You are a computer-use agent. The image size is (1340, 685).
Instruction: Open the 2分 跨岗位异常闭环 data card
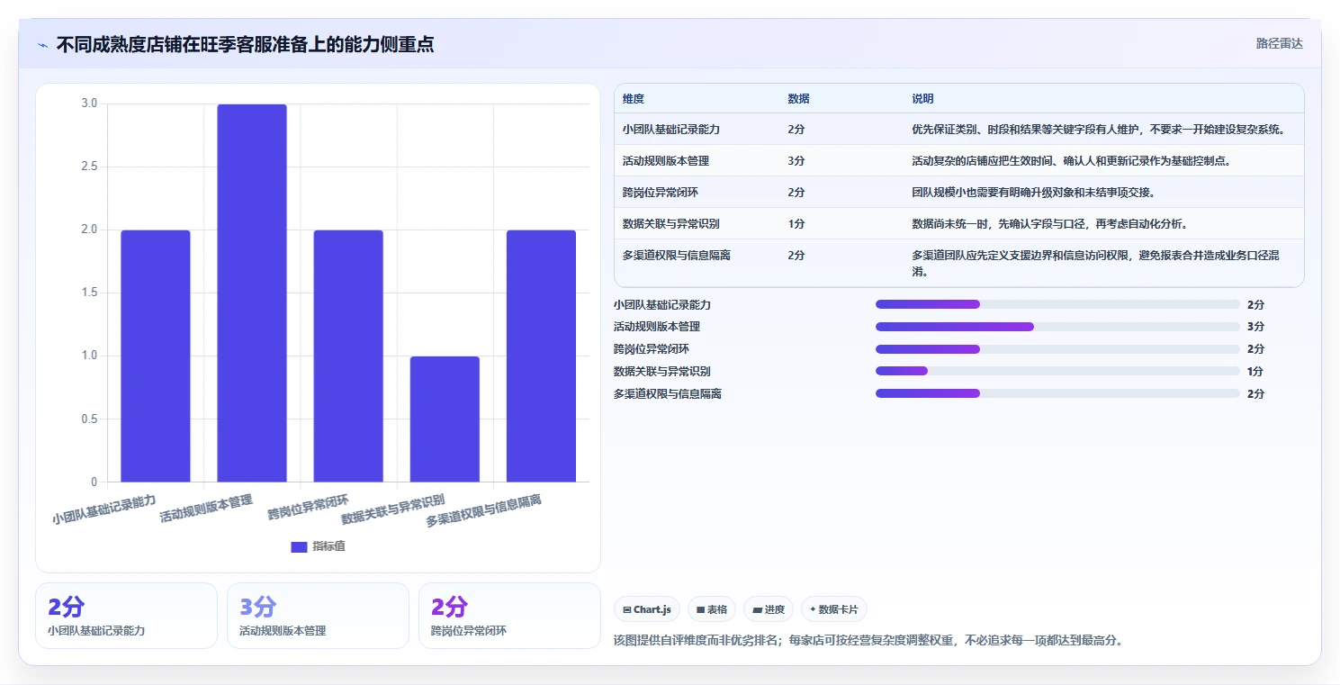coord(509,616)
